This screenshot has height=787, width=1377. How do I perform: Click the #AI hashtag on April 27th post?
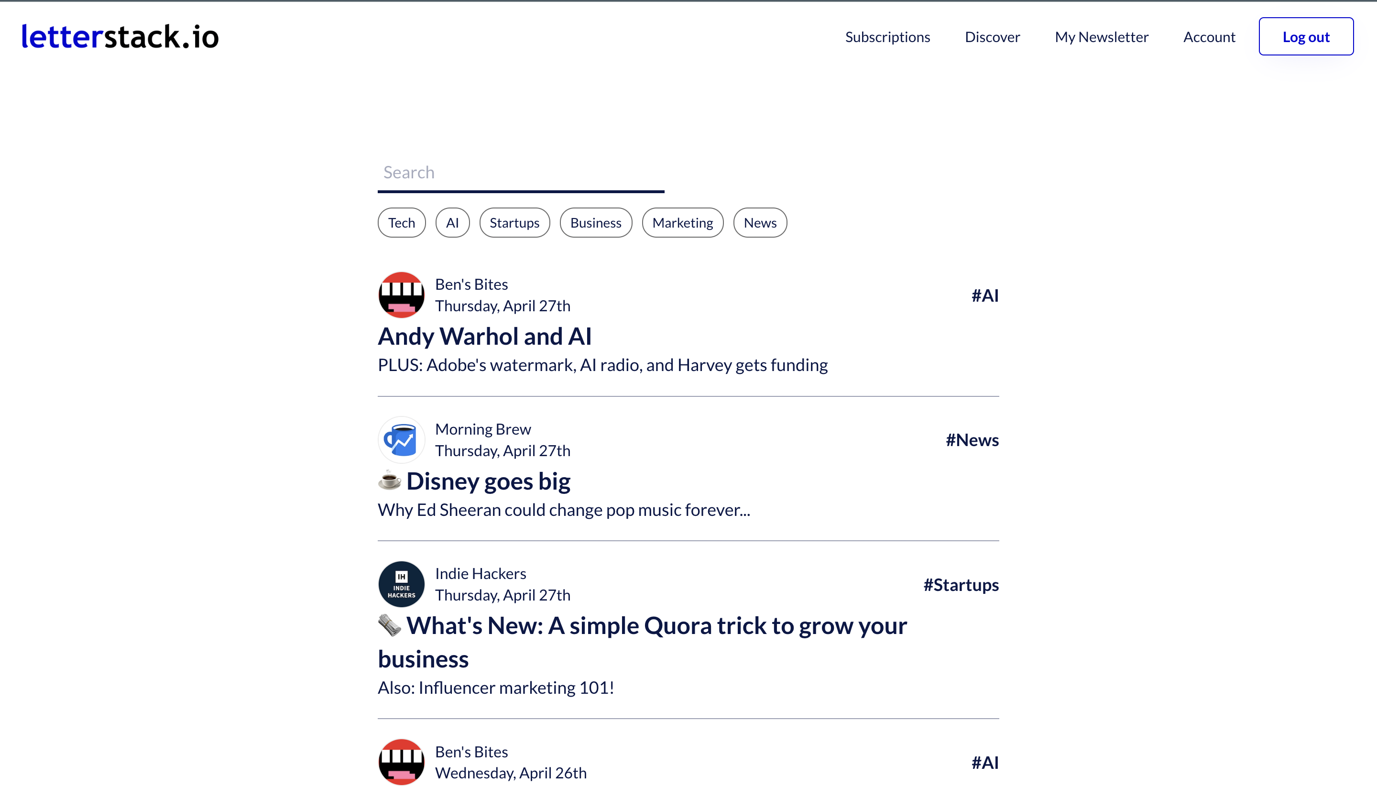coord(984,295)
